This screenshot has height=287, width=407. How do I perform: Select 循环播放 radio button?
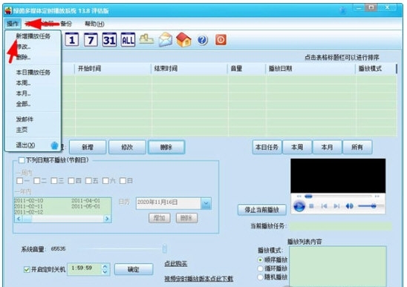point(260,268)
